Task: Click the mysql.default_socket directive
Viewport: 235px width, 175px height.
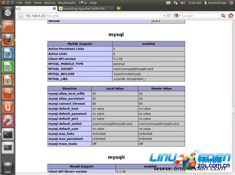Action: click(x=70, y=124)
